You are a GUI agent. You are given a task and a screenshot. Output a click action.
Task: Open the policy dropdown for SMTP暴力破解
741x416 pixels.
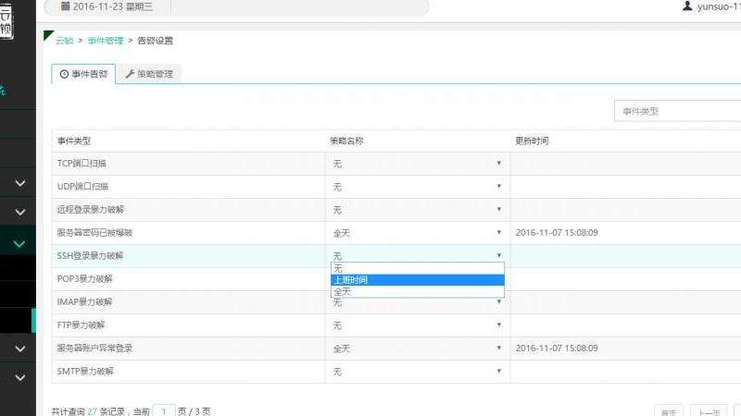pyautogui.click(x=417, y=372)
